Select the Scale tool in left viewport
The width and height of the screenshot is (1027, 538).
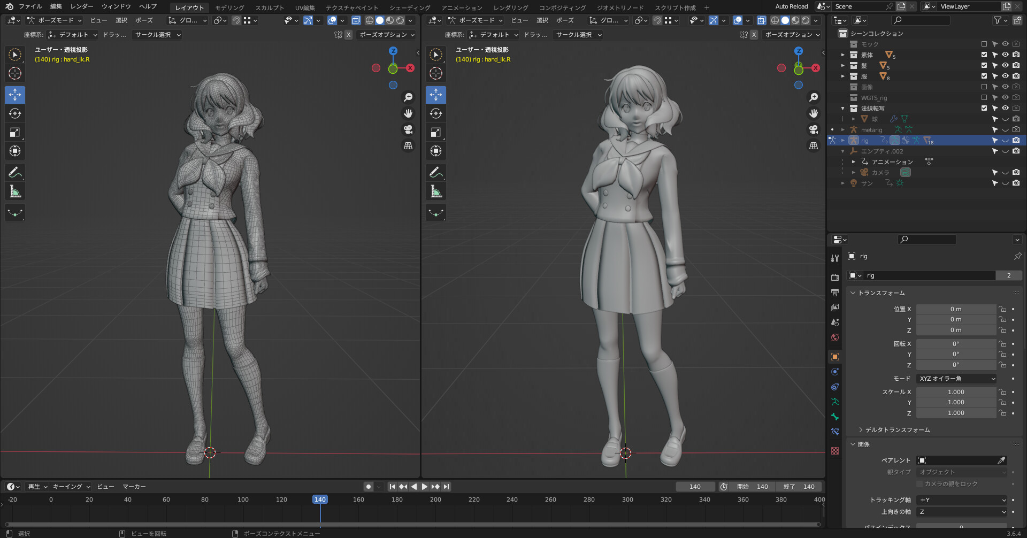tap(15, 132)
